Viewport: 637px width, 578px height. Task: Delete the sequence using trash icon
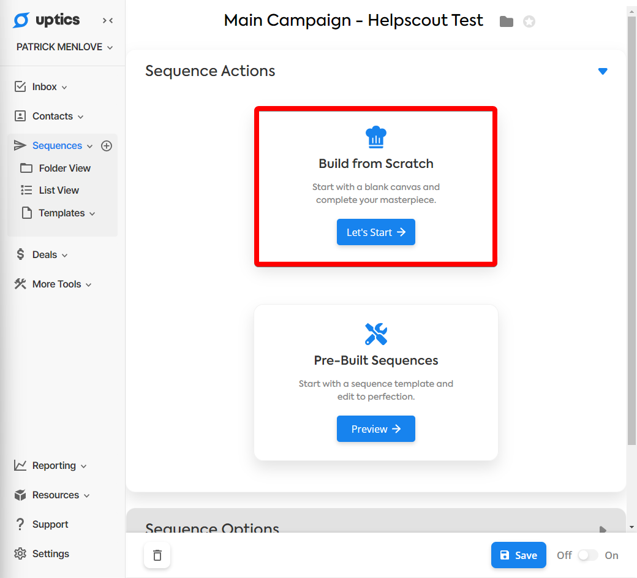(x=157, y=555)
